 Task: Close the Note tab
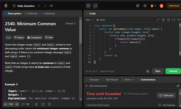[x=133, y=80]
